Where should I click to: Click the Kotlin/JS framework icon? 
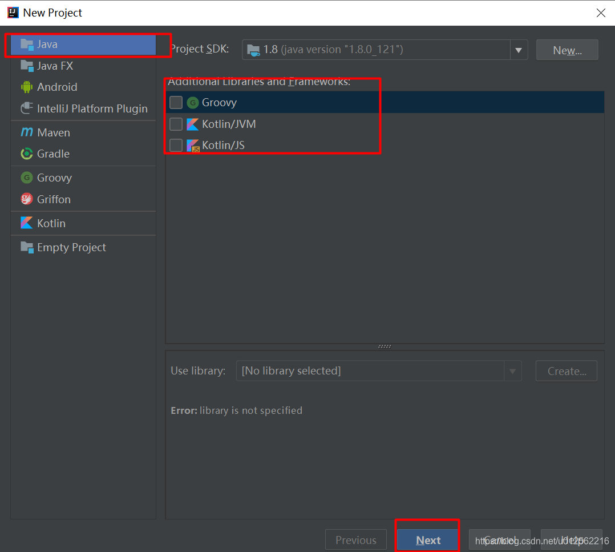point(193,146)
